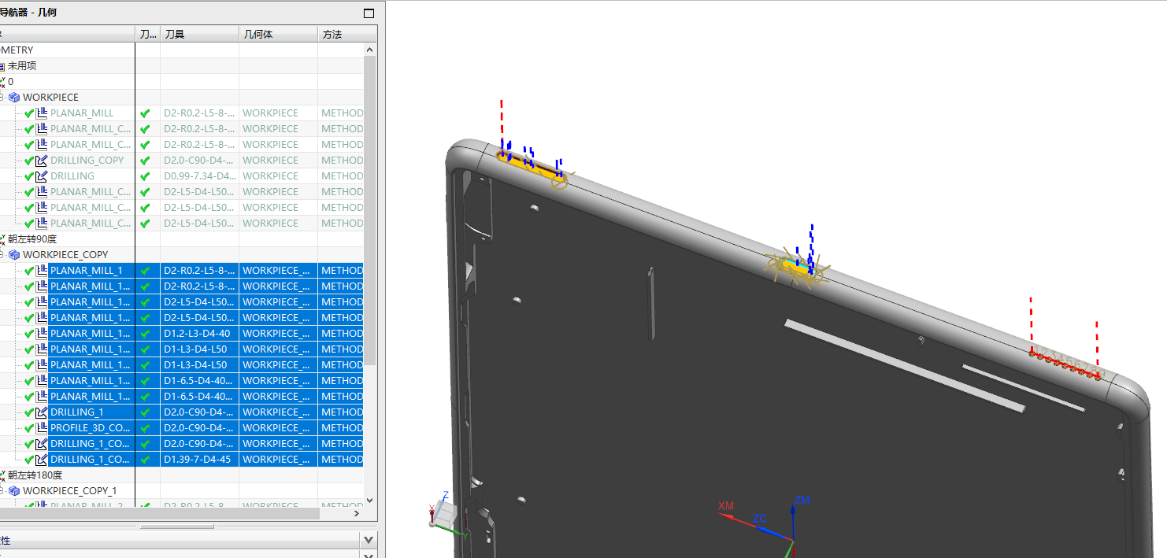This screenshot has height=558, width=1167.
Task: Click the MCS icon beside 朝左转180度
Action: click(2, 475)
